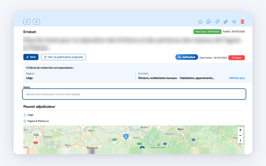Export the tender as PDF
The height and width of the screenshot is (166, 266).
coord(209,22)
